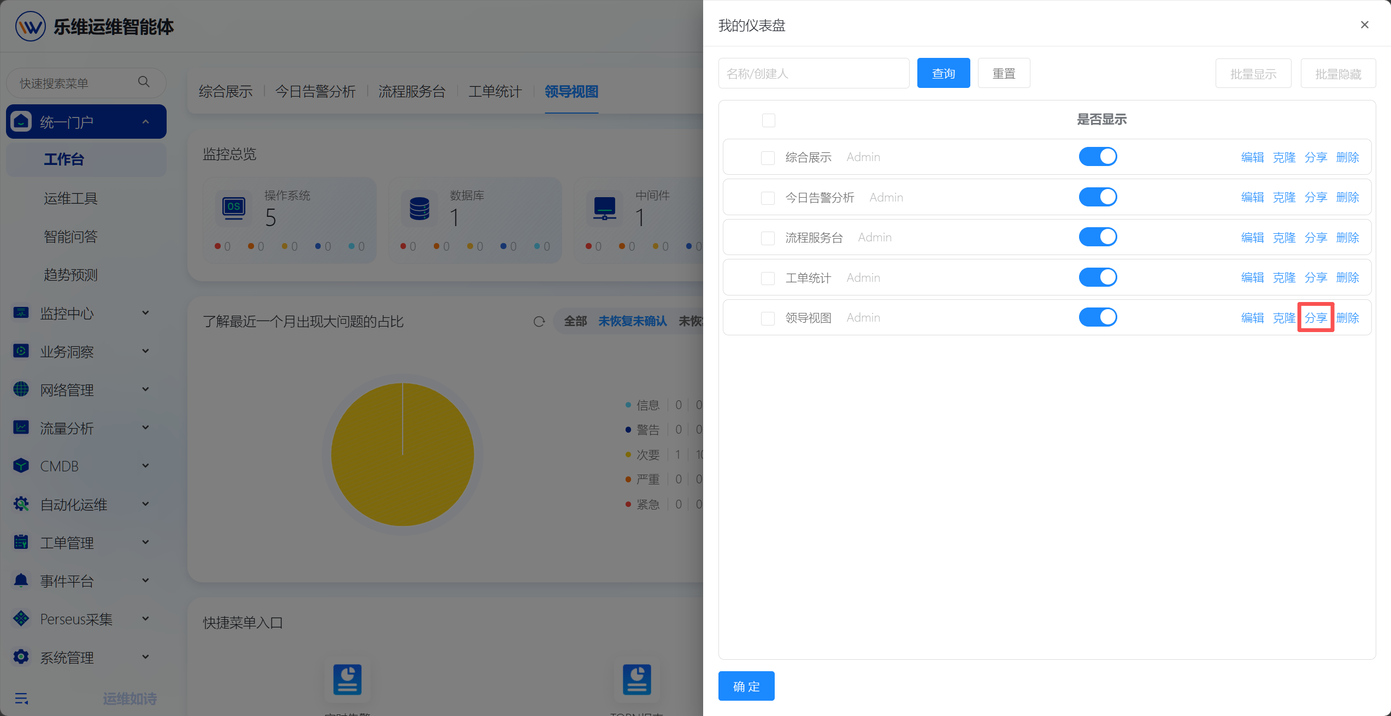Turn off display switch for 工单统计
The image size is (1391, 716).
1098,277
